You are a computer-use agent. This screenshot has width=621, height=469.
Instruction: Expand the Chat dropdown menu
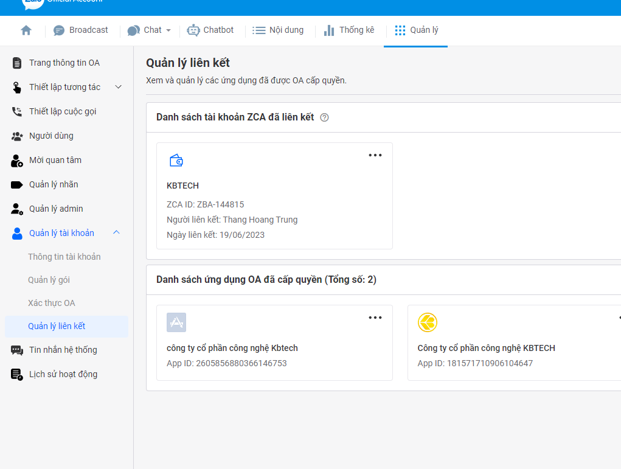(x=150, y=30)
